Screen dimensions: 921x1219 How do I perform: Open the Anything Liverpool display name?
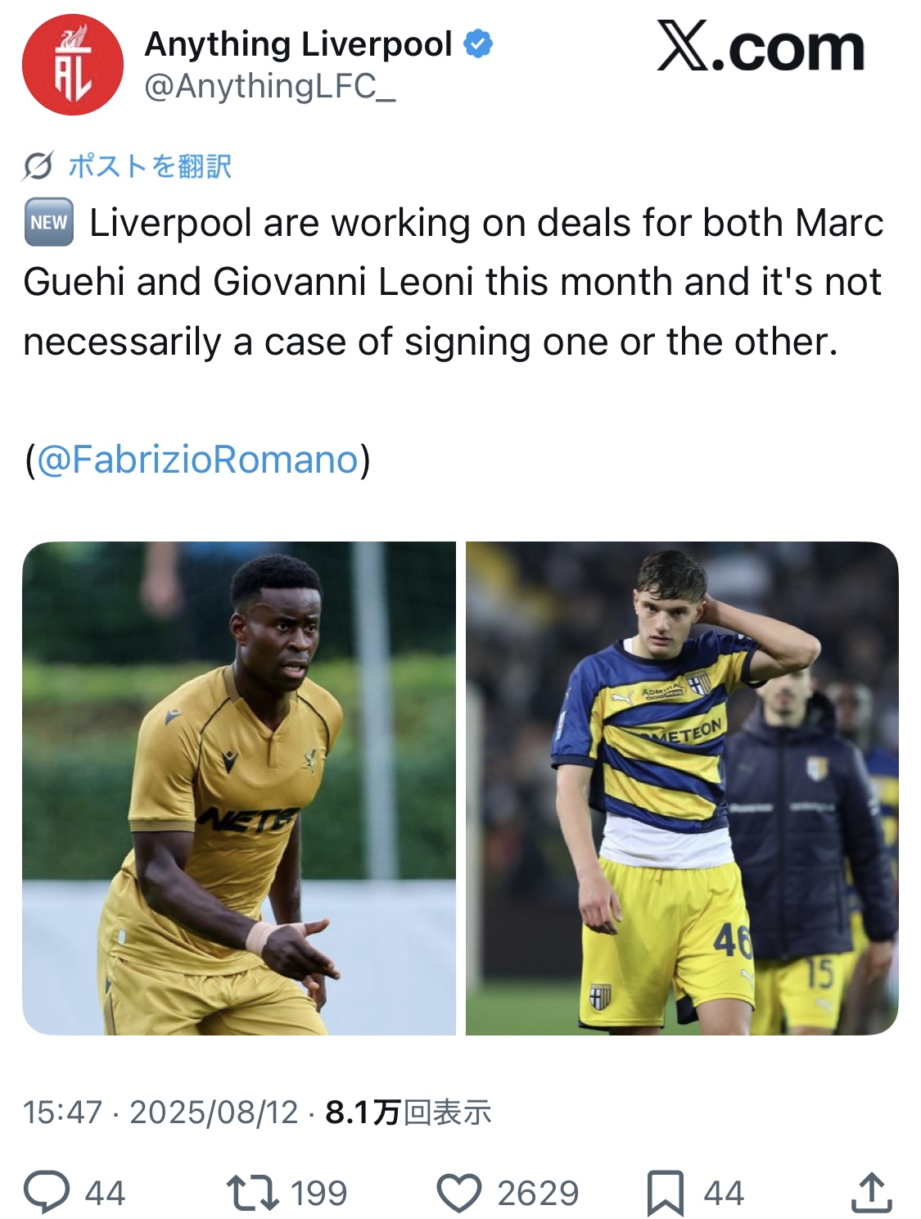point(298,44)
